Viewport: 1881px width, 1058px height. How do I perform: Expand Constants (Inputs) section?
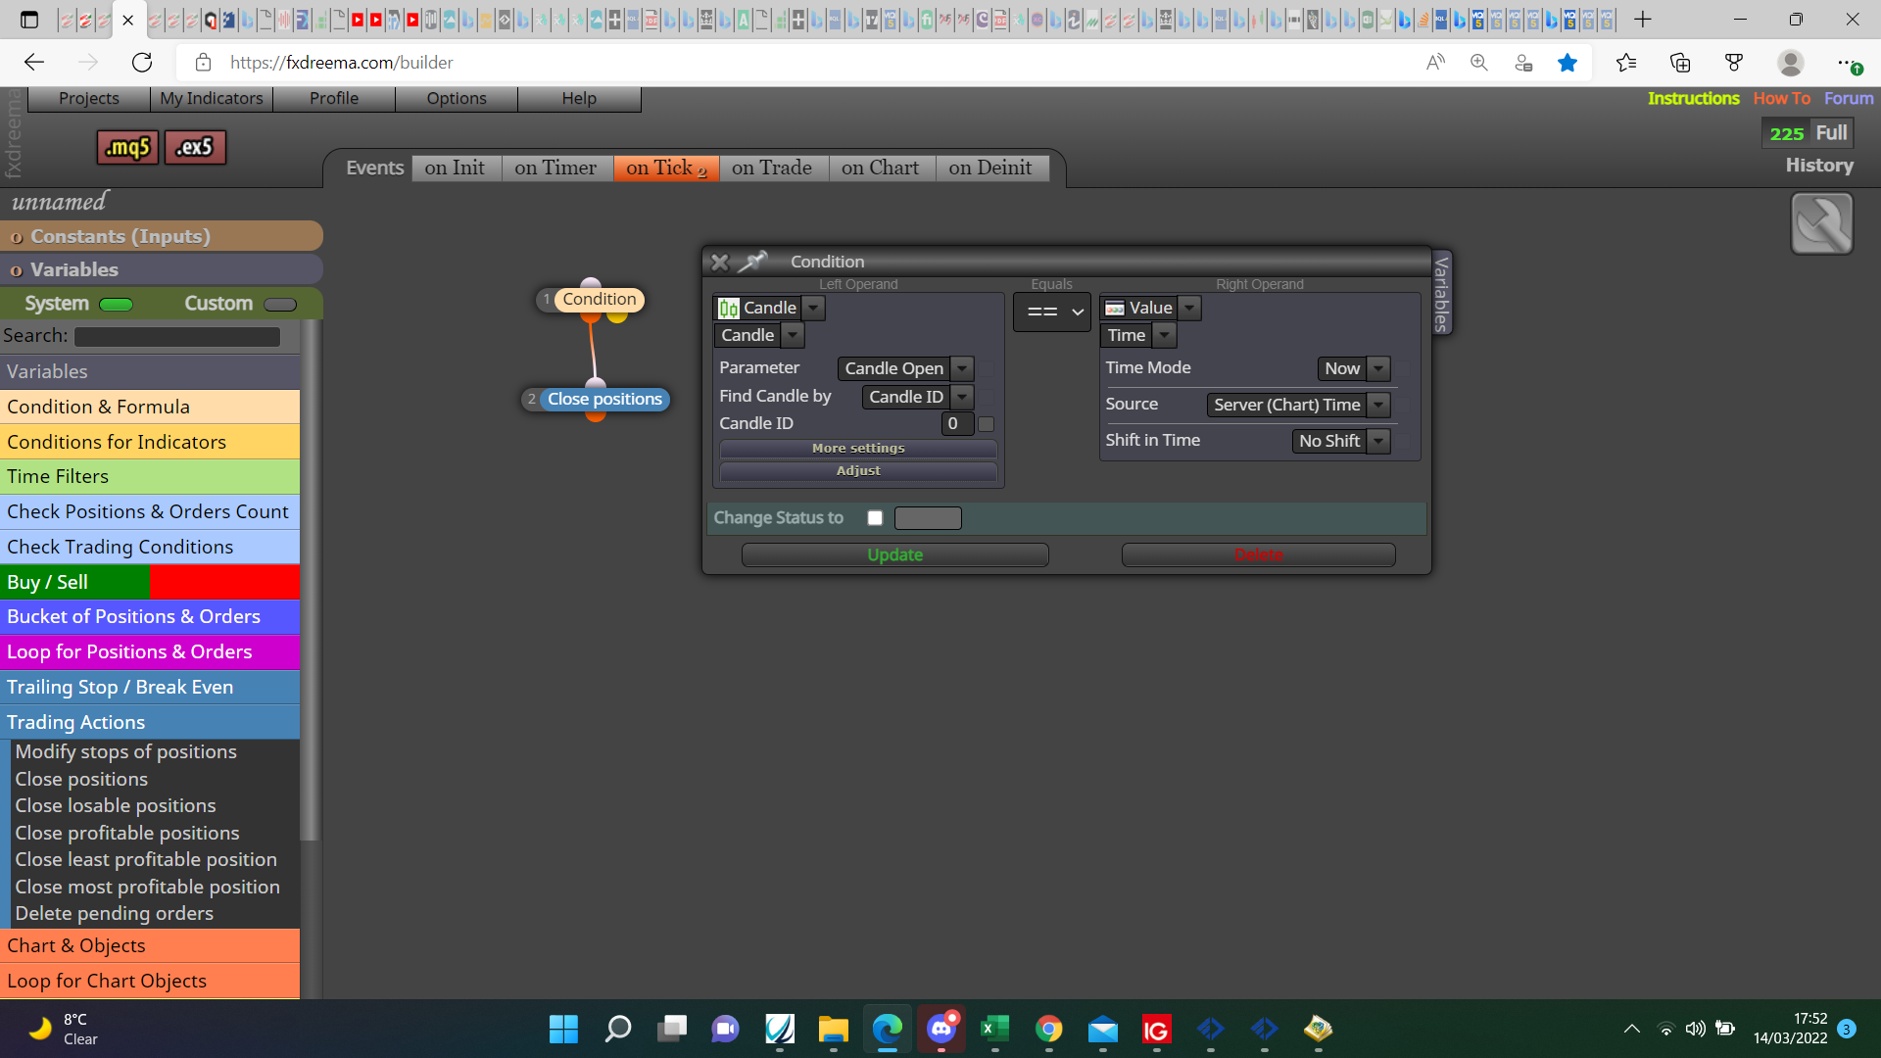pos(162,236)
